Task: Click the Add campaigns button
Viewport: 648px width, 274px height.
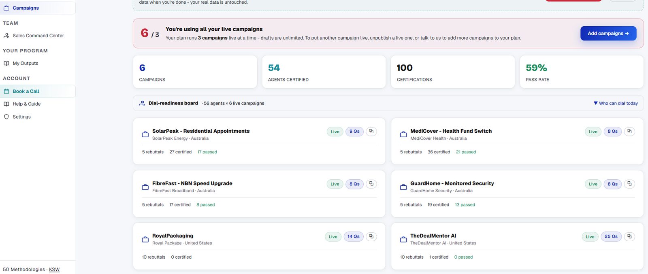Action: [x=608, y=33]
